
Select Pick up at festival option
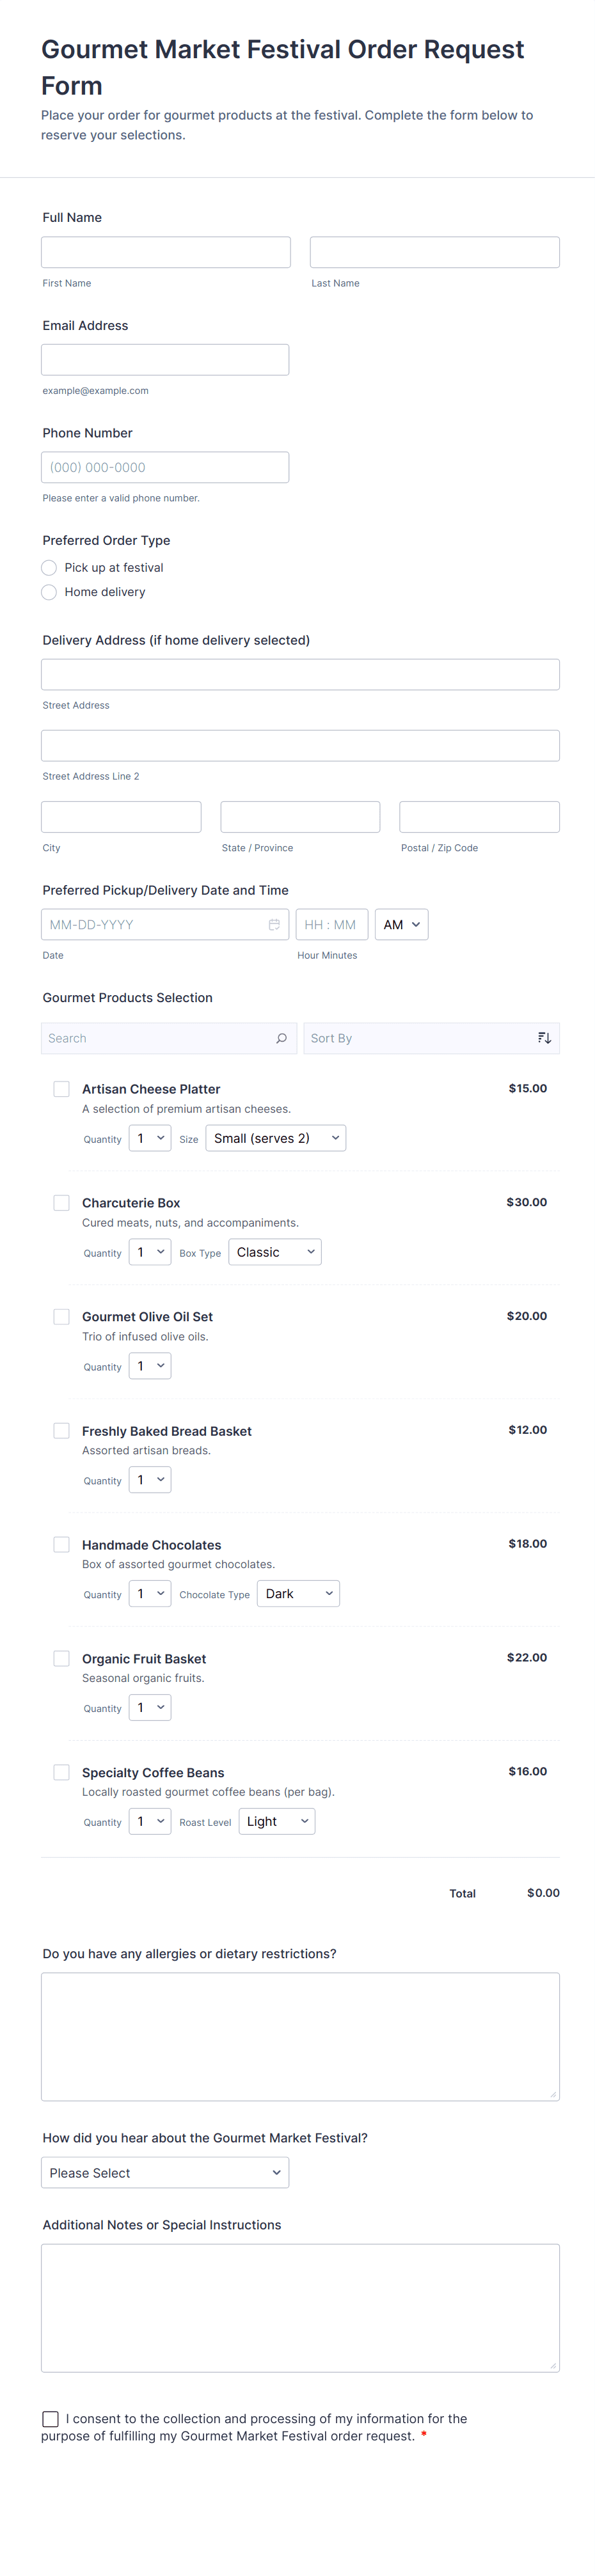click(49, 568)
